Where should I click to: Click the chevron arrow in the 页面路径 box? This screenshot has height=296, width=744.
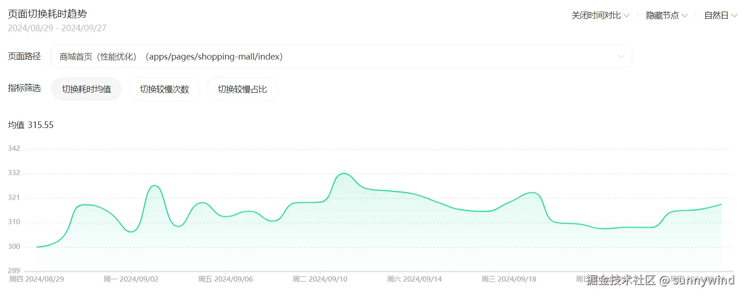[621, 57]
